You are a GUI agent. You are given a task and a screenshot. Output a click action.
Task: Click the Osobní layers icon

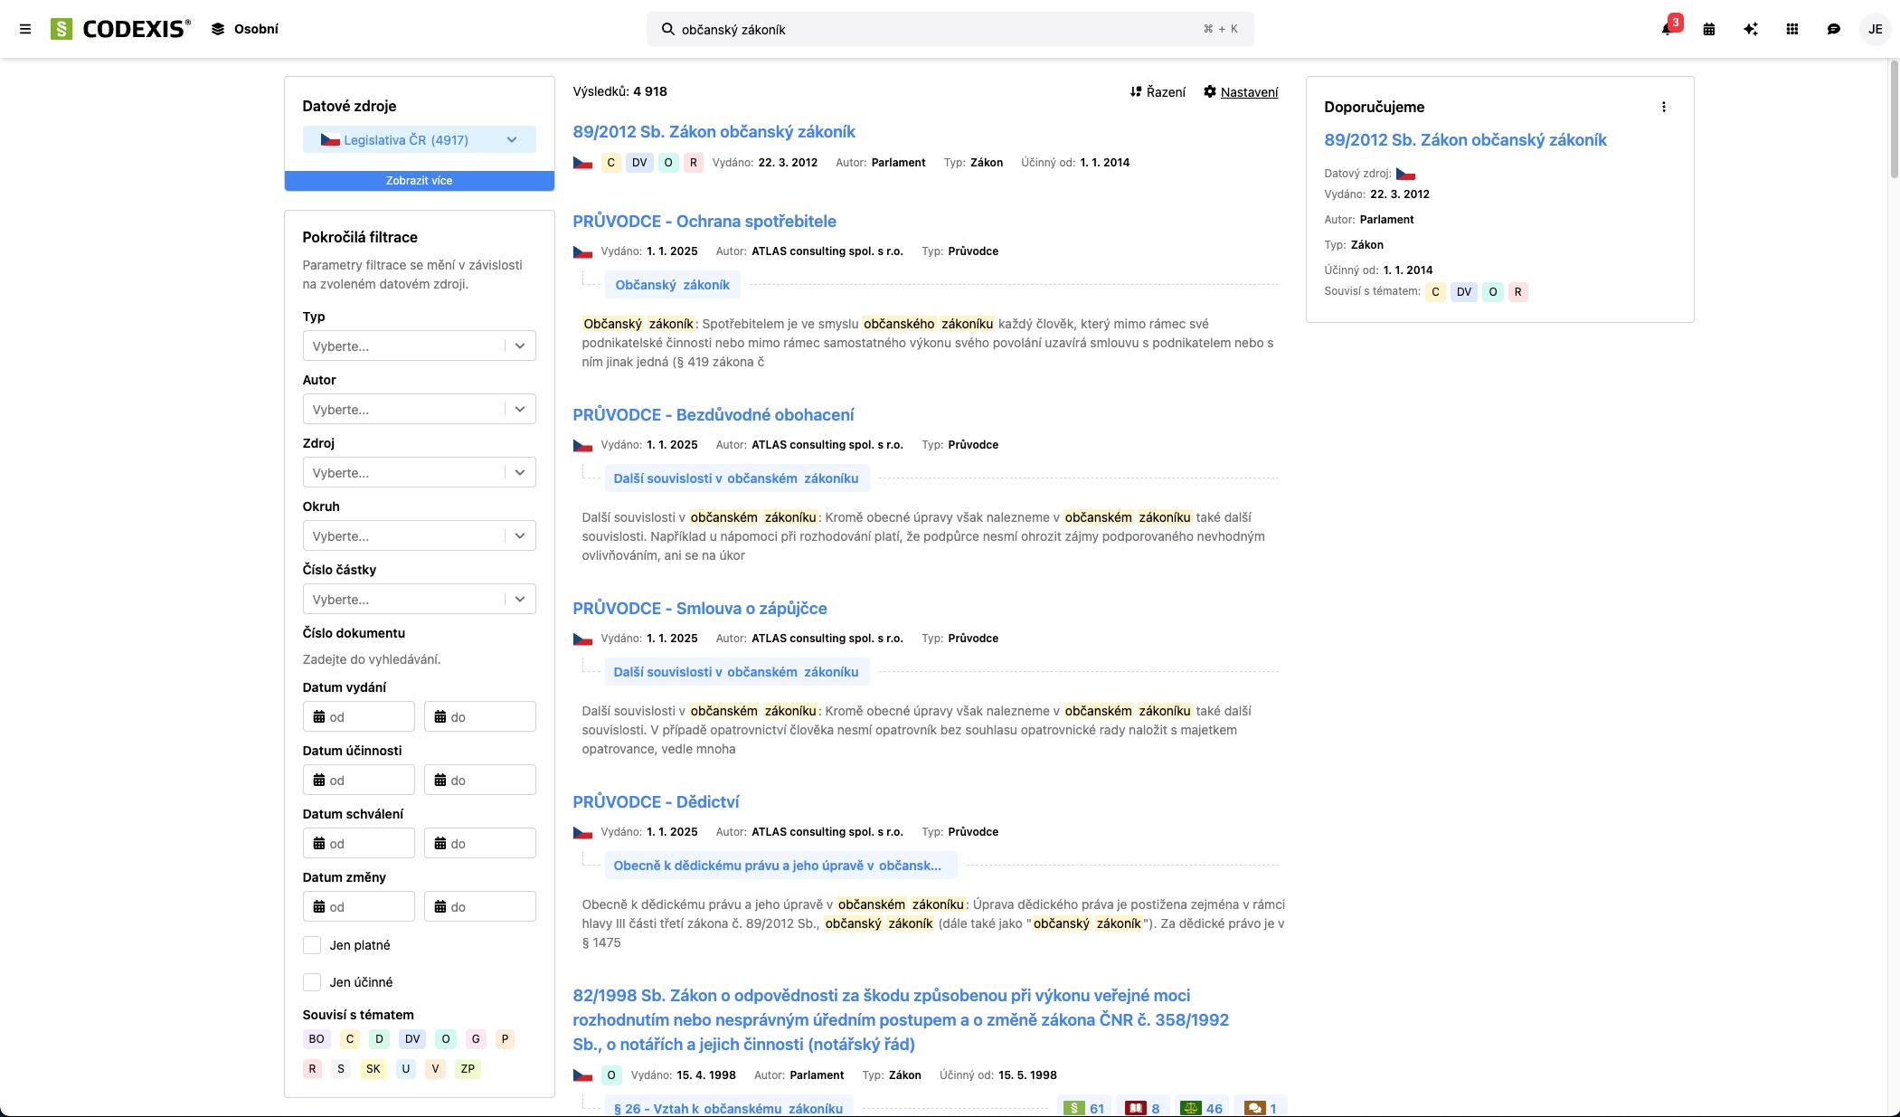click(218, 29)
